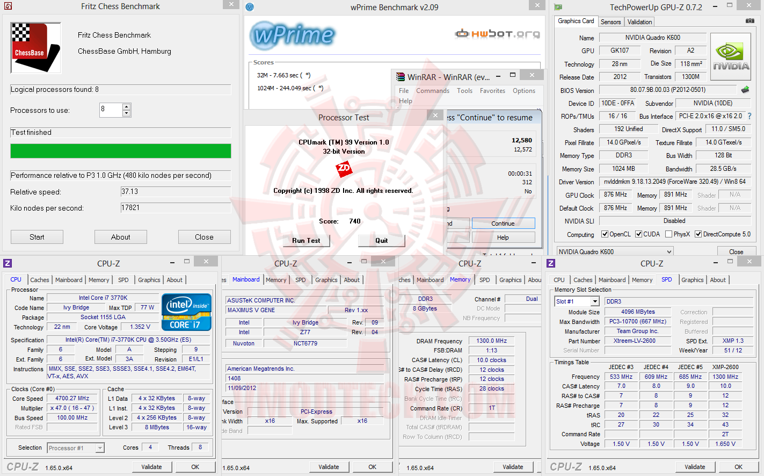The width and height of the screenshot is (764, 476).
Task: Switch to the Sensors tab in GPU-Z
Action: [x=610, y=22]
